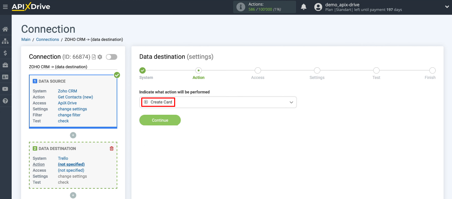Click the copy note icon beside Connection ID
The width and height of the screenshot is (452, 199).
[x=94, y=57]
